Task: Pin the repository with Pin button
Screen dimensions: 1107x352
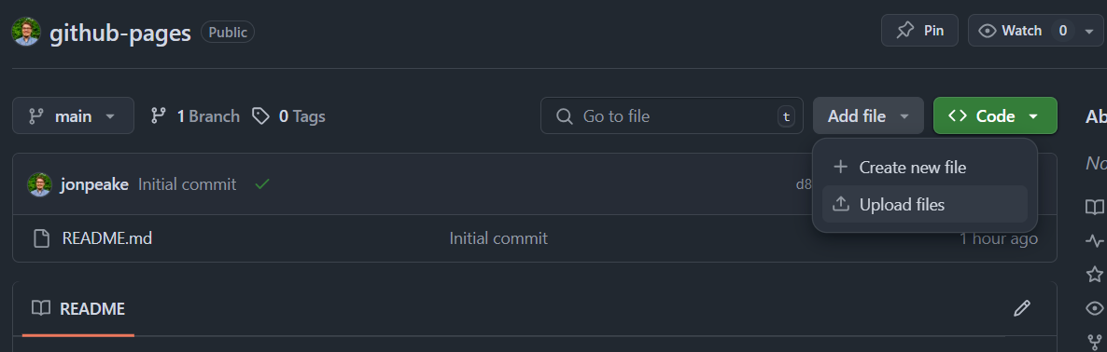Action: pyautogui.click(x=919, y=31)
